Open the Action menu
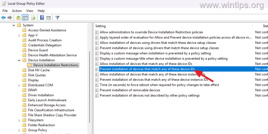 pos(17,11)
